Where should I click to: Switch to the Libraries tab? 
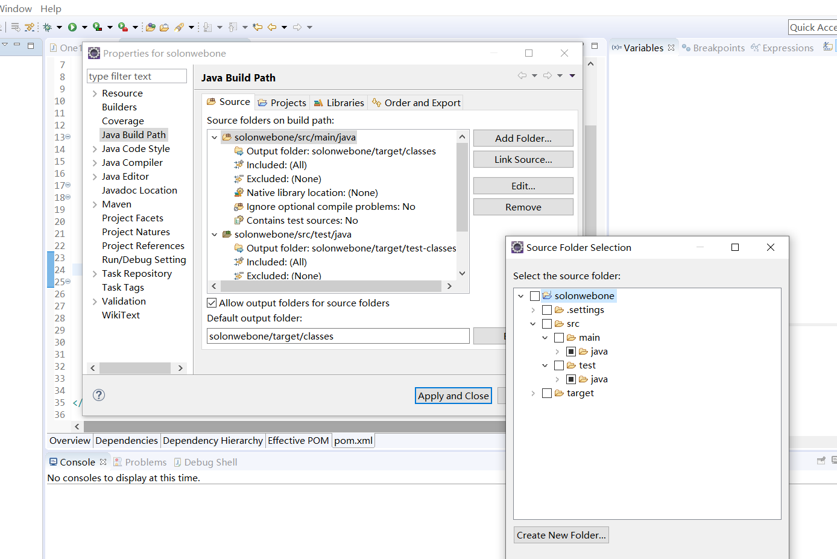(x=339, y=103)
